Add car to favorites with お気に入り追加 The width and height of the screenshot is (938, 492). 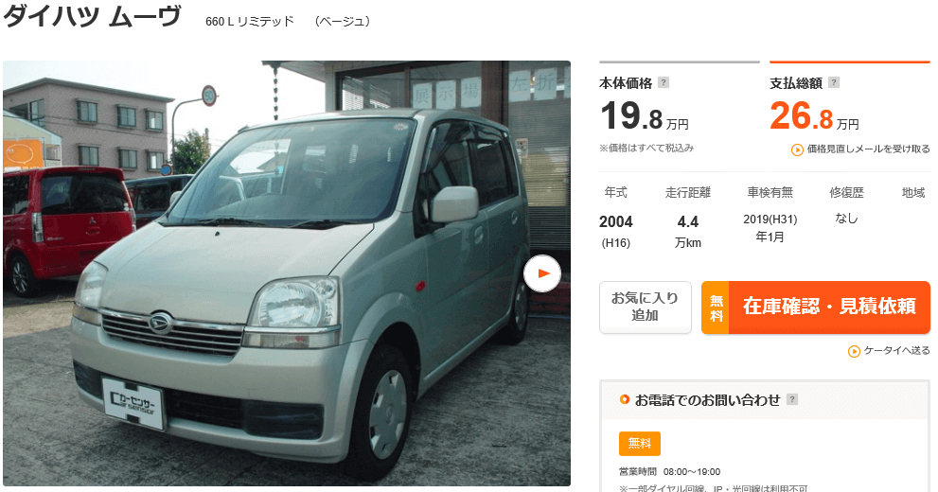pyautogui.click(x=645, y=307)
